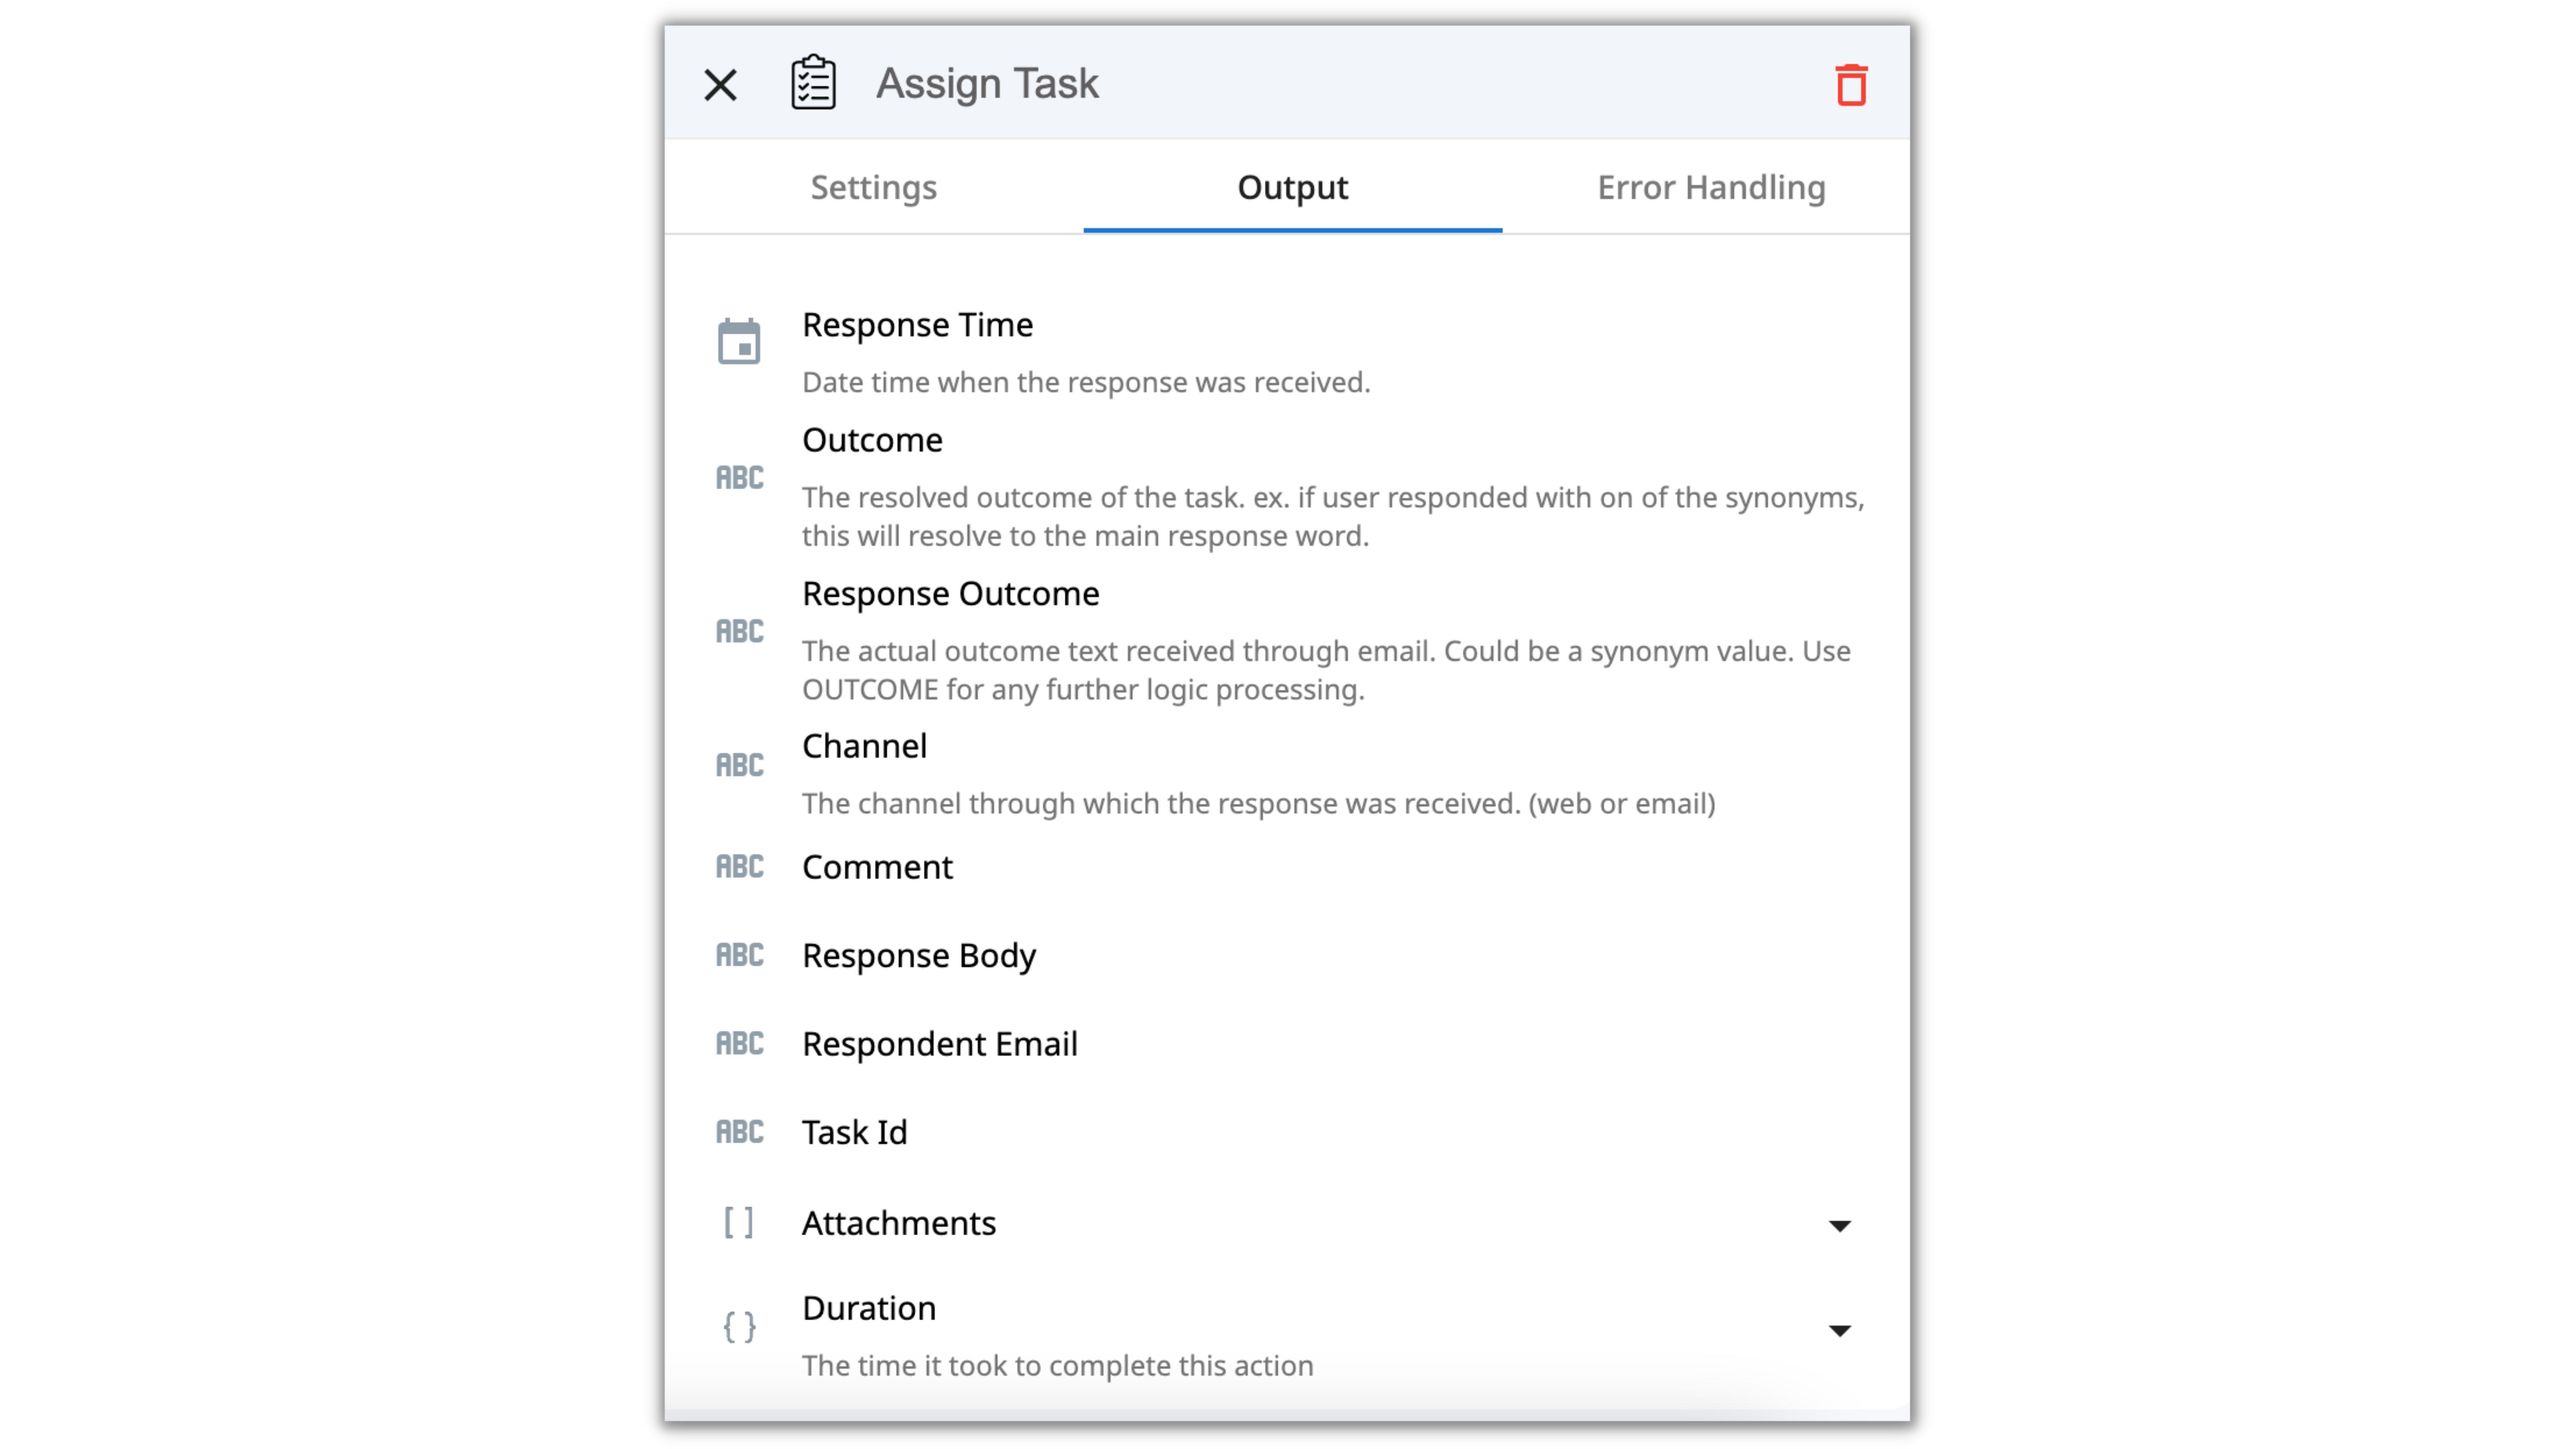The image size is (2576, 1449).
Task: Select the Task Id output item
Action: [x=854, y=1133]
